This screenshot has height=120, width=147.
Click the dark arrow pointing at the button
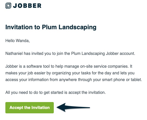tap(73, 107)
